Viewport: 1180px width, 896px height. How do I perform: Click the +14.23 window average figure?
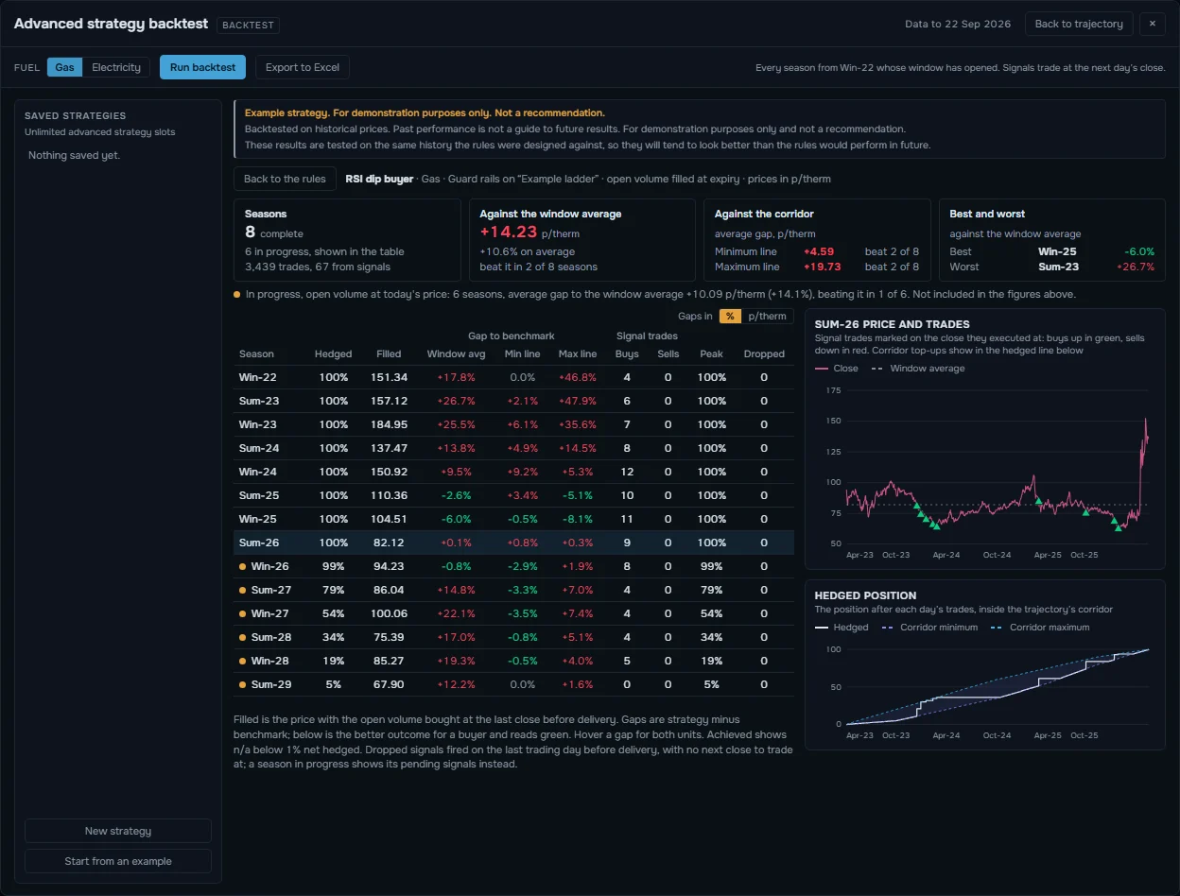(x=509, y=232)
